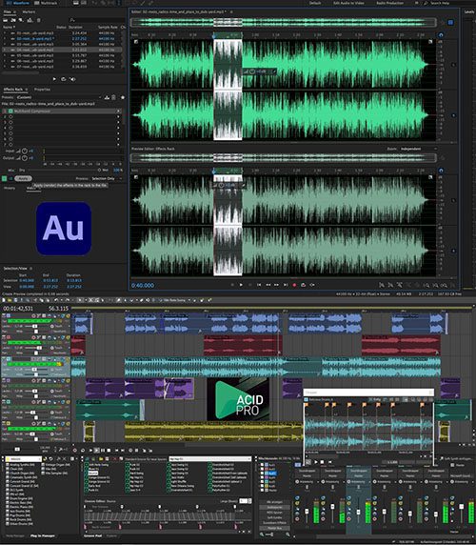The height and width of the screenshot is (545, 476).
Task: Switch to Waveform editor view
Action: (x=17, y=3)
